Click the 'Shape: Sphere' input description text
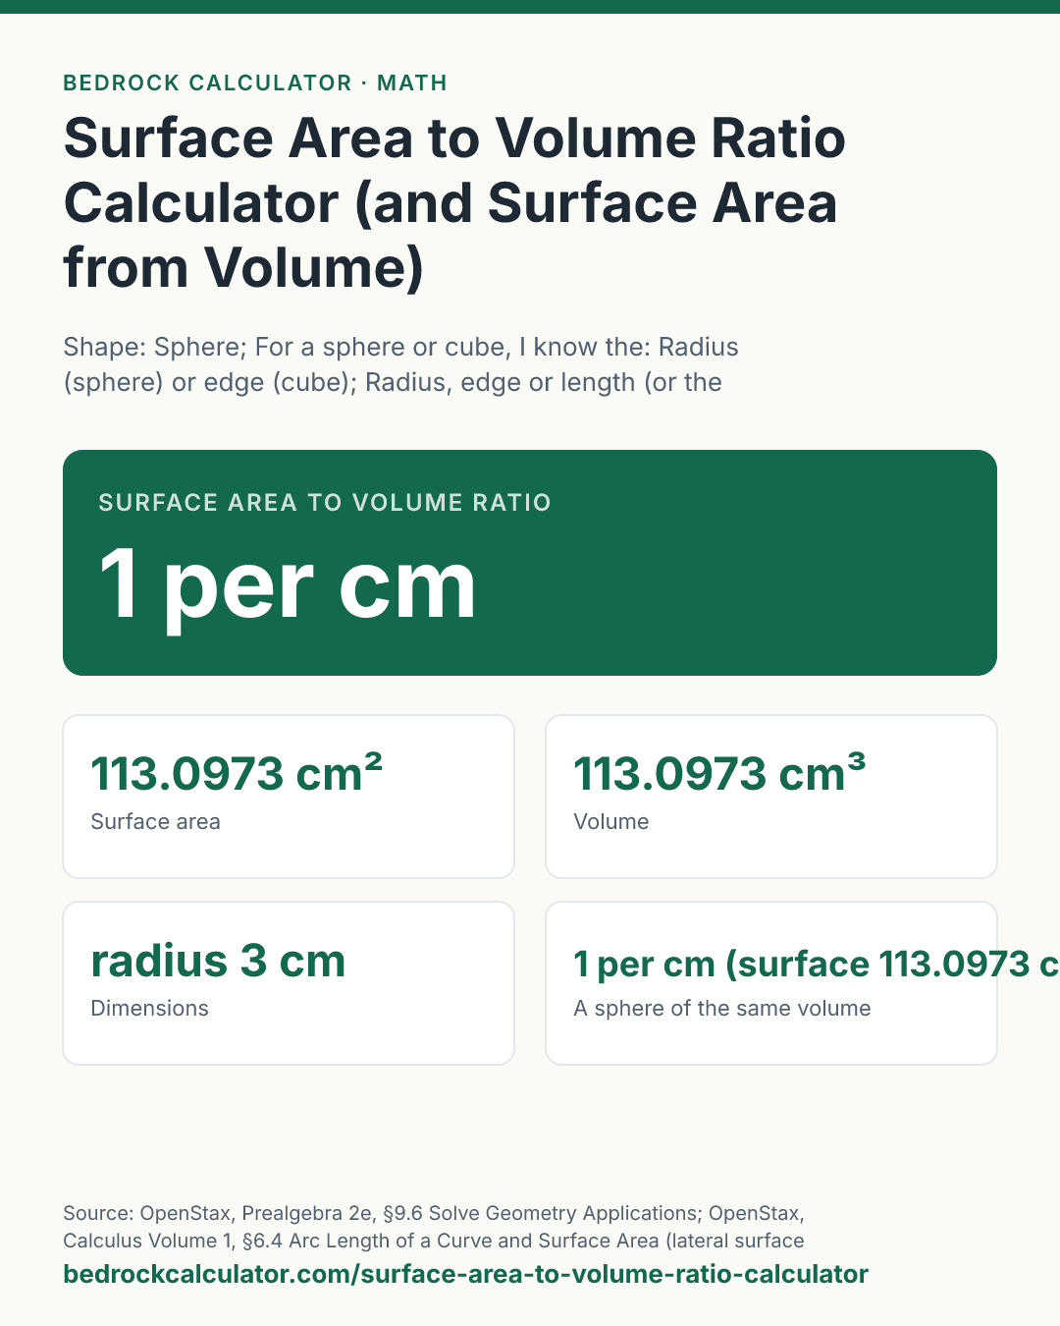This screenshot has width=1060, height=1326. point(400,364)
